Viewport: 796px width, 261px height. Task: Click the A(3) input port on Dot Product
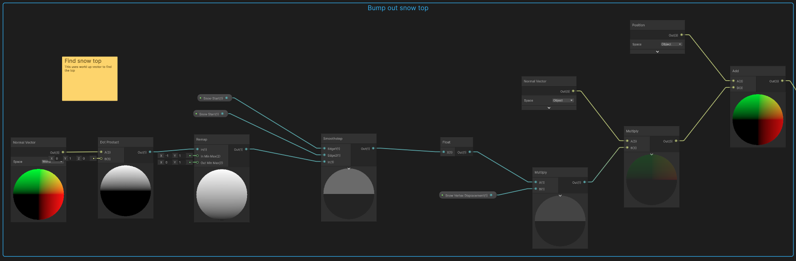tap(101, 152)
